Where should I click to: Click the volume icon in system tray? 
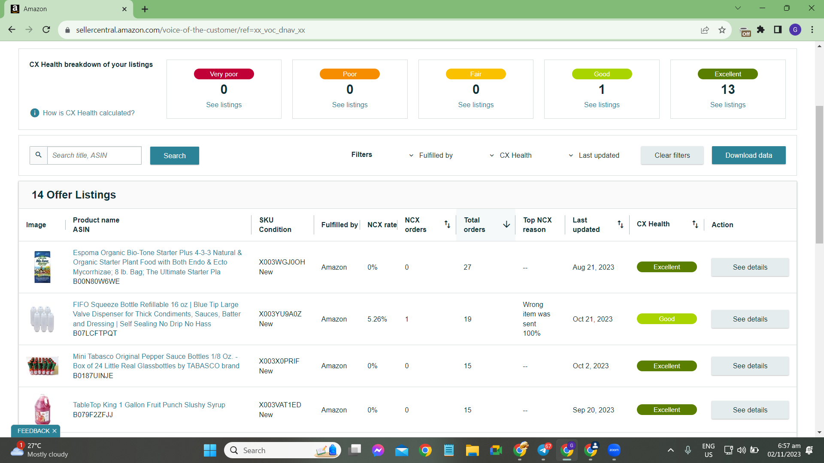point(741,450)
